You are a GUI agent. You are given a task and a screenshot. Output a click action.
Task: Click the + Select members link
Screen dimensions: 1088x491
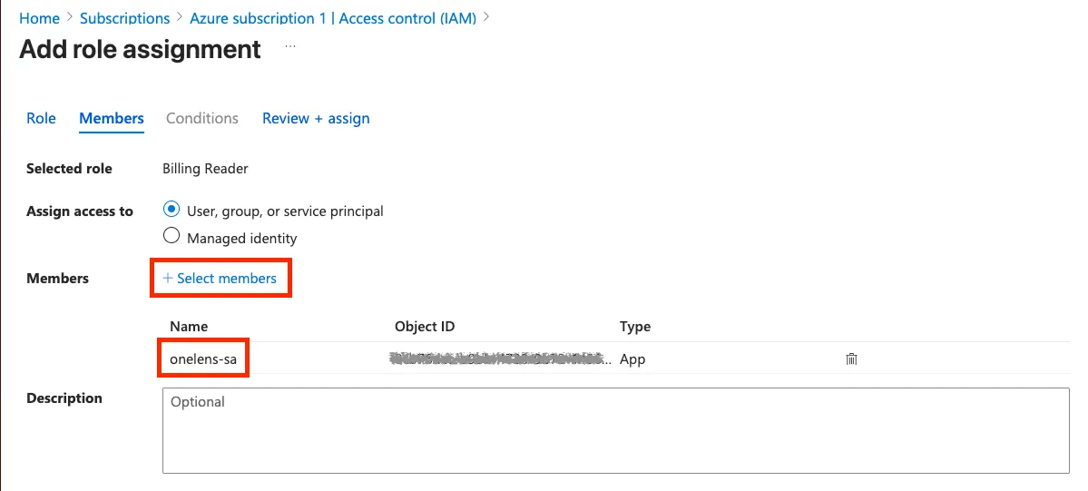pos(220,279)
